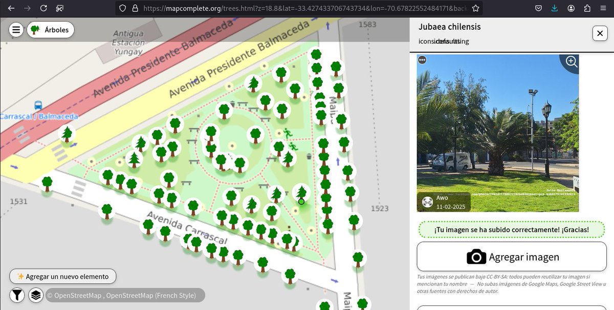
Task: Open the palm tree photo thumbnail
Action: 498,133
